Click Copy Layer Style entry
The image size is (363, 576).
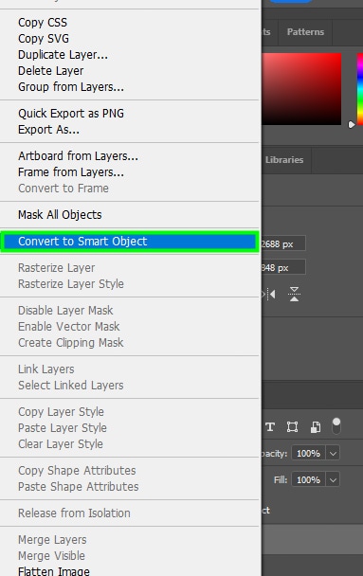(x=61, y=412)
